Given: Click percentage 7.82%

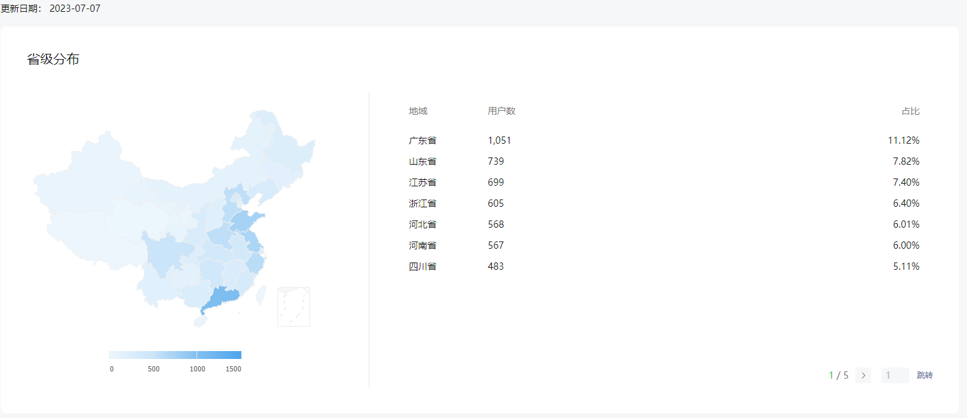Looking at the screenshot, I should point(907,161).
